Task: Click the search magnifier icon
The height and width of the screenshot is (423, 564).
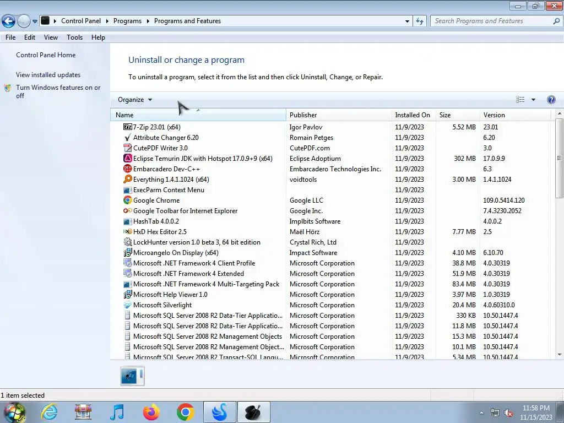Action: (556, 21)
